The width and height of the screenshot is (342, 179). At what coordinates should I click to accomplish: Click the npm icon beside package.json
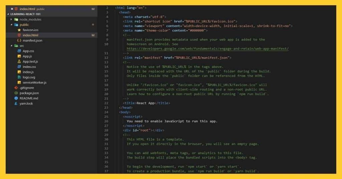[16, 93]
